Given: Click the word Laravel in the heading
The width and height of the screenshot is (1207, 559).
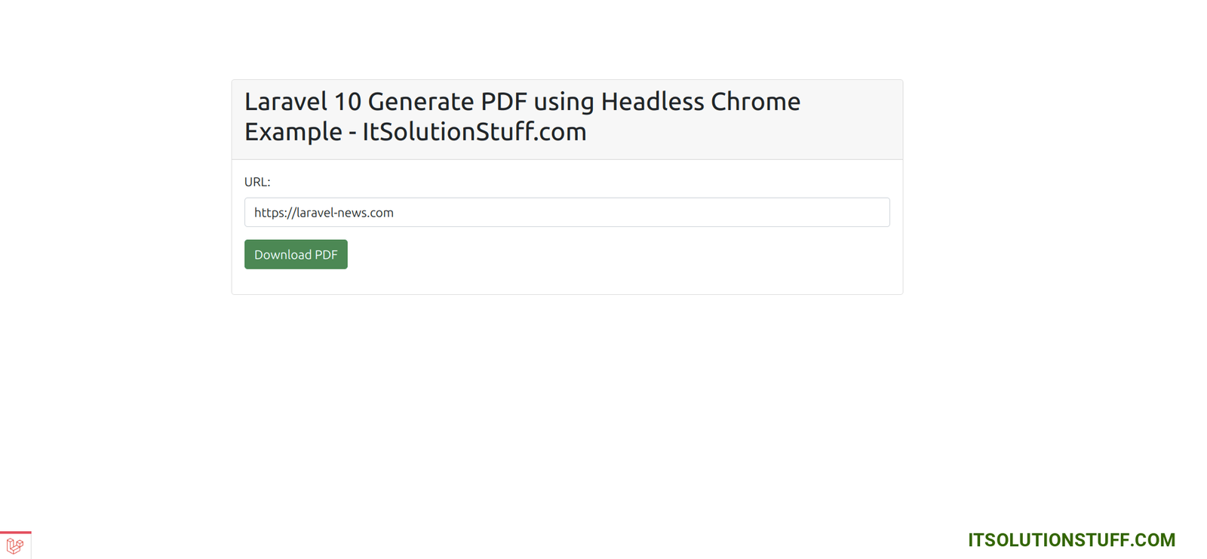Looking at the screenshot, I should 286,102.
